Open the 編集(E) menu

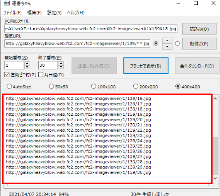pos(34,13)
